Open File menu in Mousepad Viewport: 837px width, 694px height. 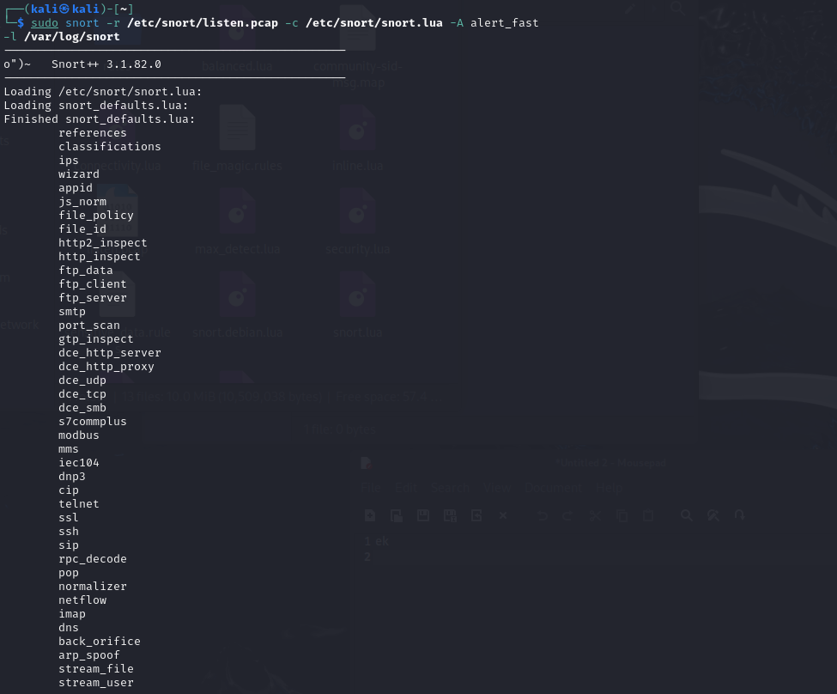coord(371,488)
